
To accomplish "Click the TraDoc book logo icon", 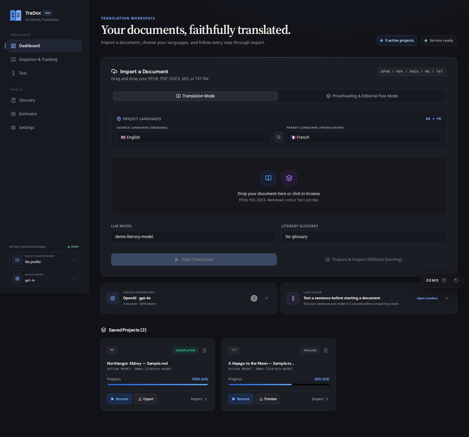I will [16, 16].
